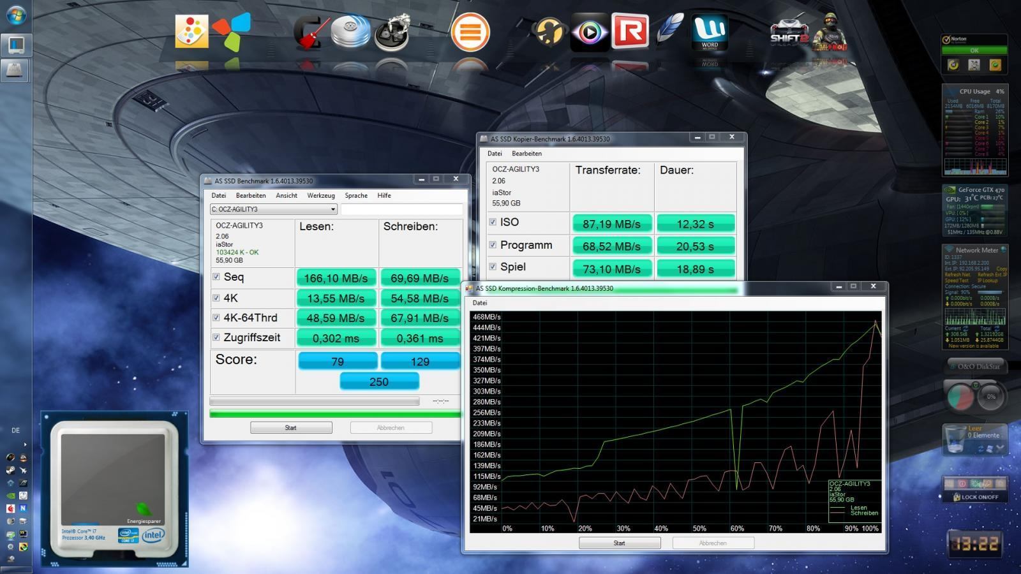Launch Need for Speed Shift 2 shortcut
This screenshot has width=1021, height=574.
[x=789, y=32]
